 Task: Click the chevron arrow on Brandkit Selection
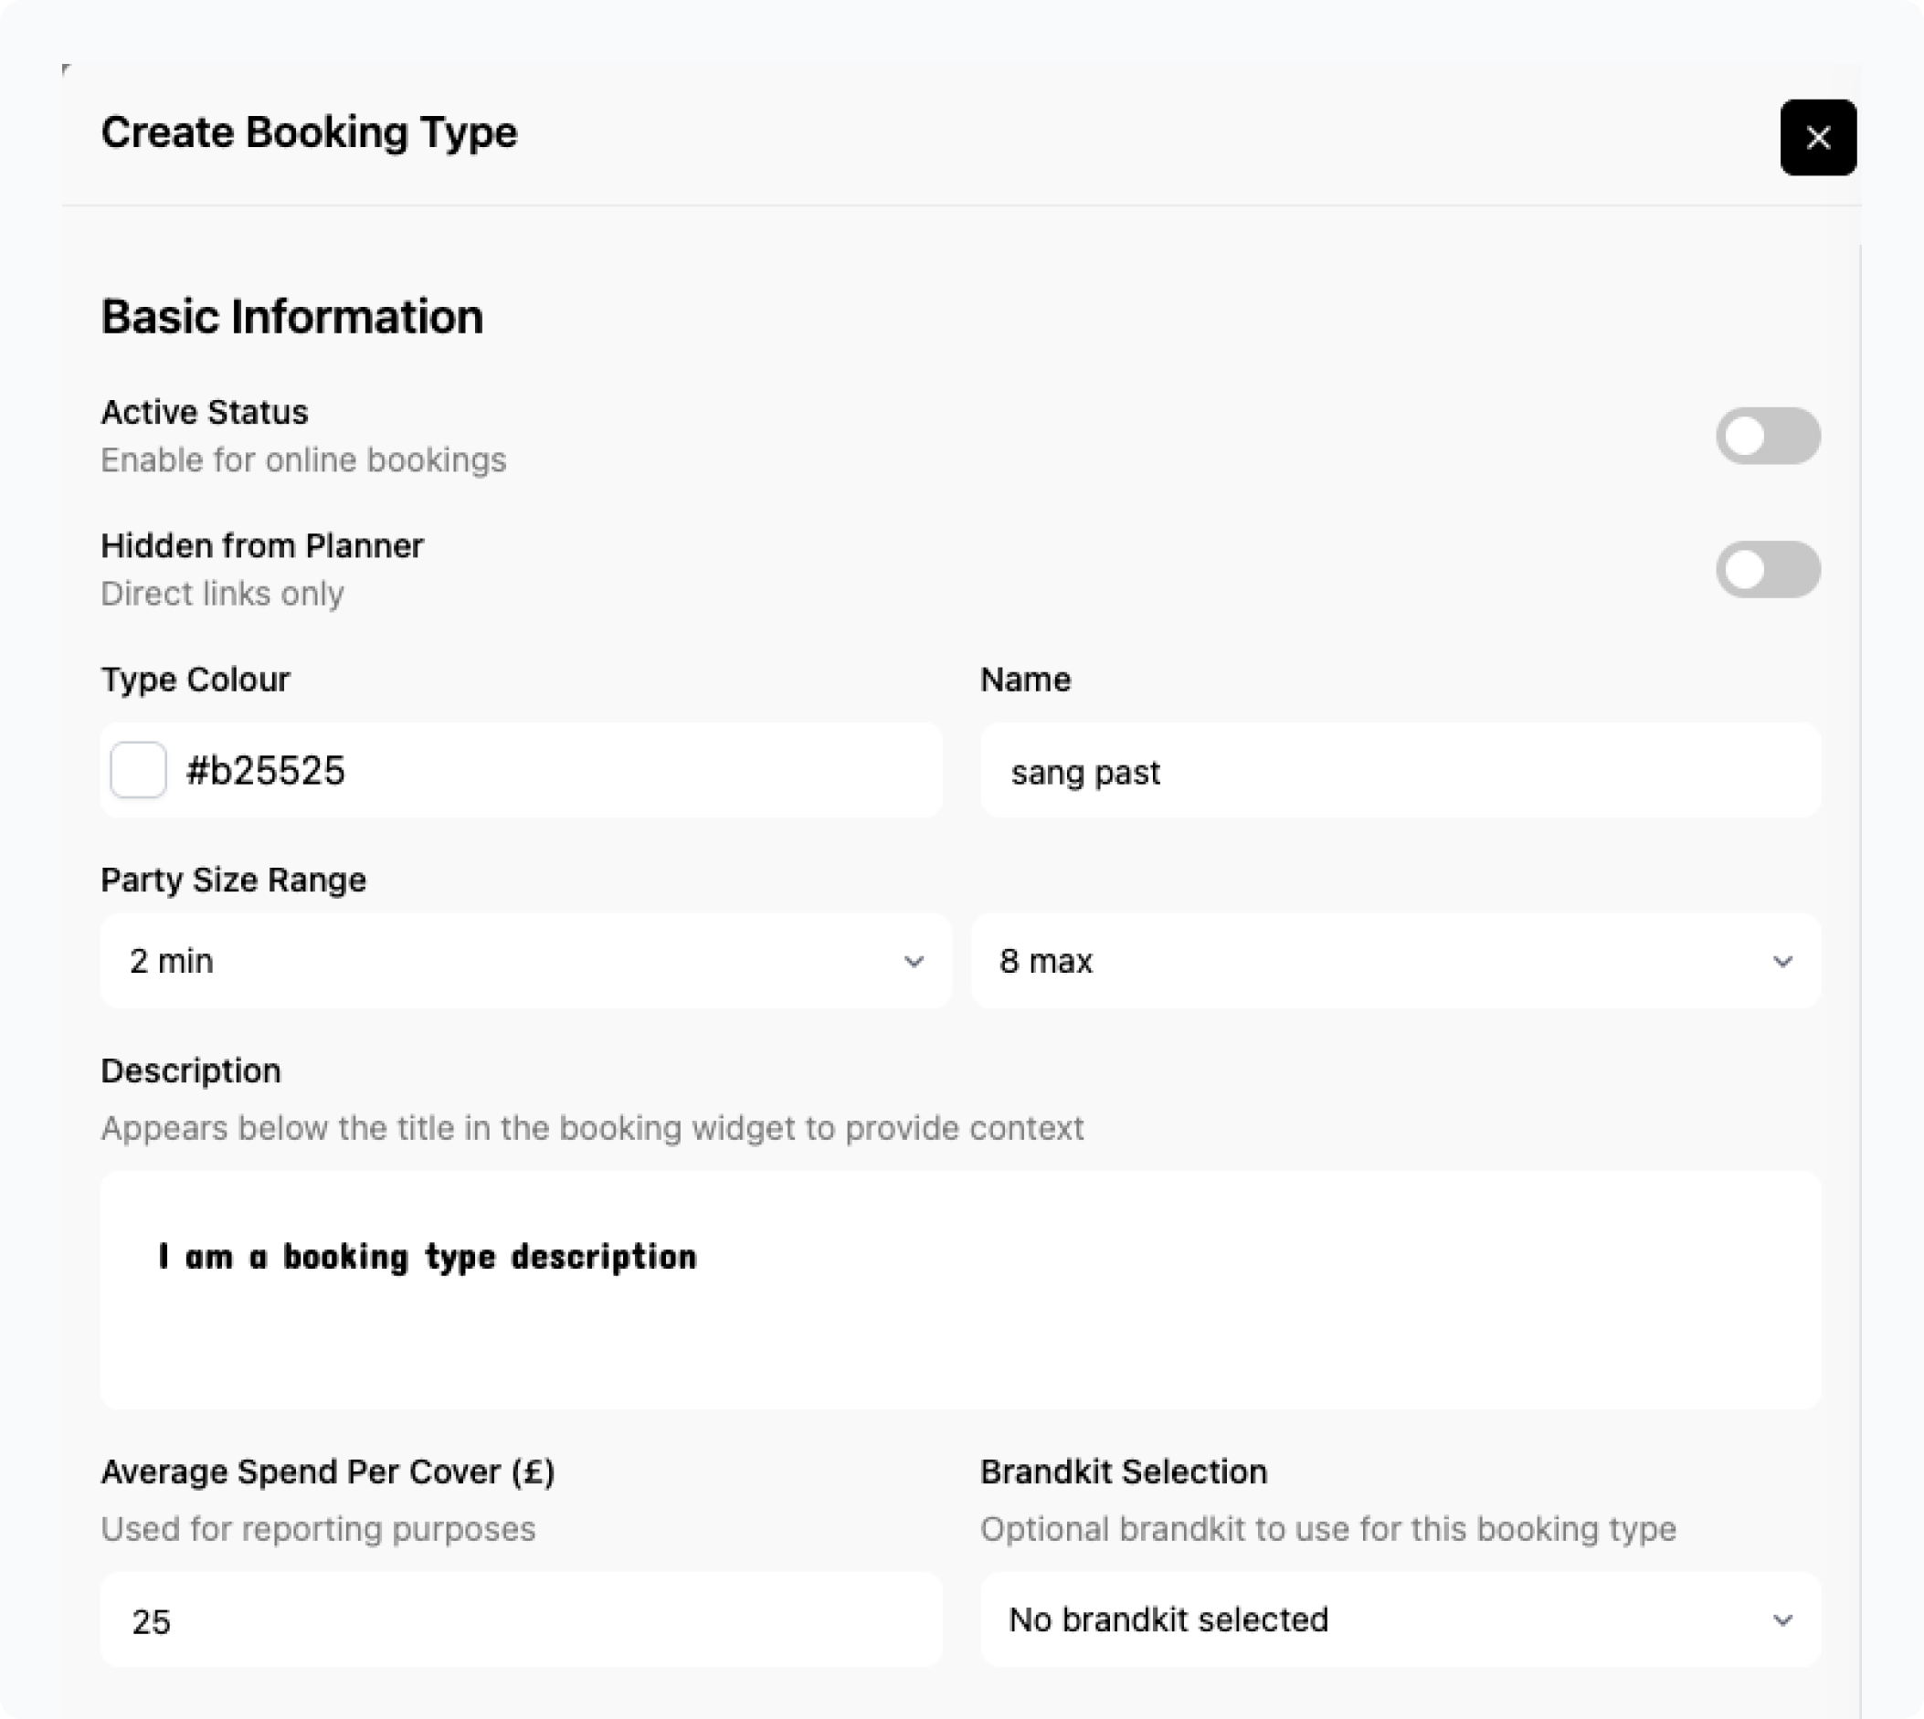[x=1782, y=1620]
